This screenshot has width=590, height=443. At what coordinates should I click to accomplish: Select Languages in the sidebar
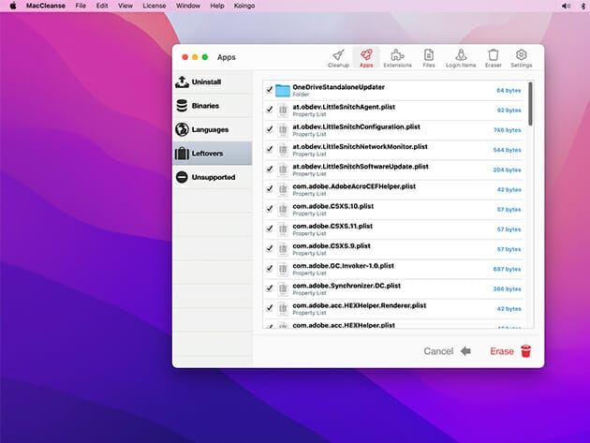212,129
